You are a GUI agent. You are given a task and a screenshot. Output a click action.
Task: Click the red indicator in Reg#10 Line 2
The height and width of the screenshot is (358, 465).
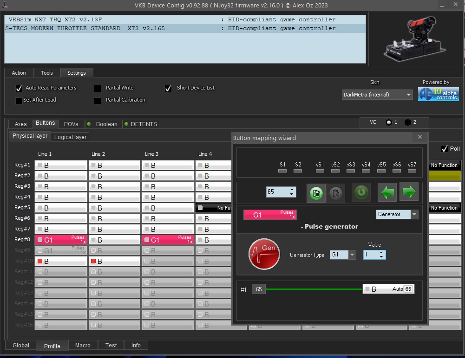(x=93, y=261)
